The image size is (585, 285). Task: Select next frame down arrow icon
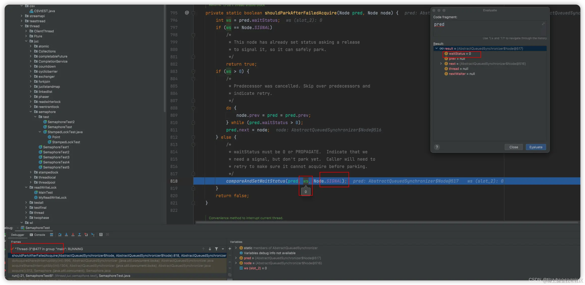[x=210, y=249]
